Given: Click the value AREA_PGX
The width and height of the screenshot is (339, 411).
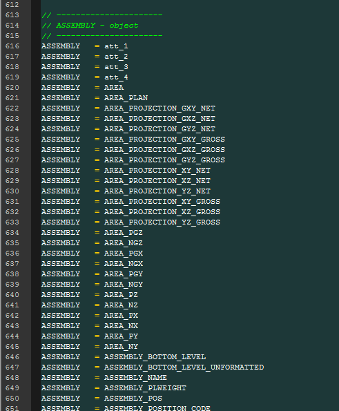Looking at the screenshot, I should tap(124, 254).
